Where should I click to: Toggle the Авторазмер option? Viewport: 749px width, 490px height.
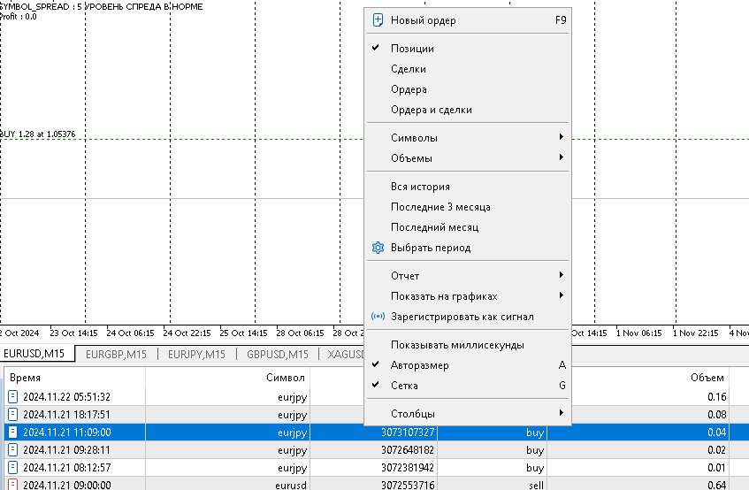point(419,365)
